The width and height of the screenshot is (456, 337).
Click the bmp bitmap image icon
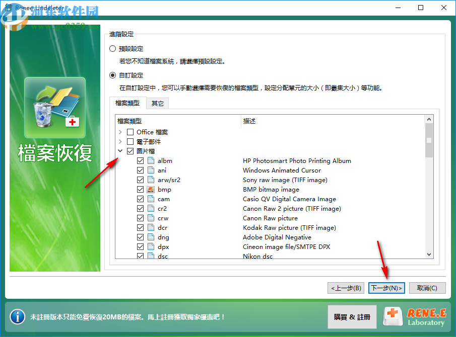(x=151, y=189)
